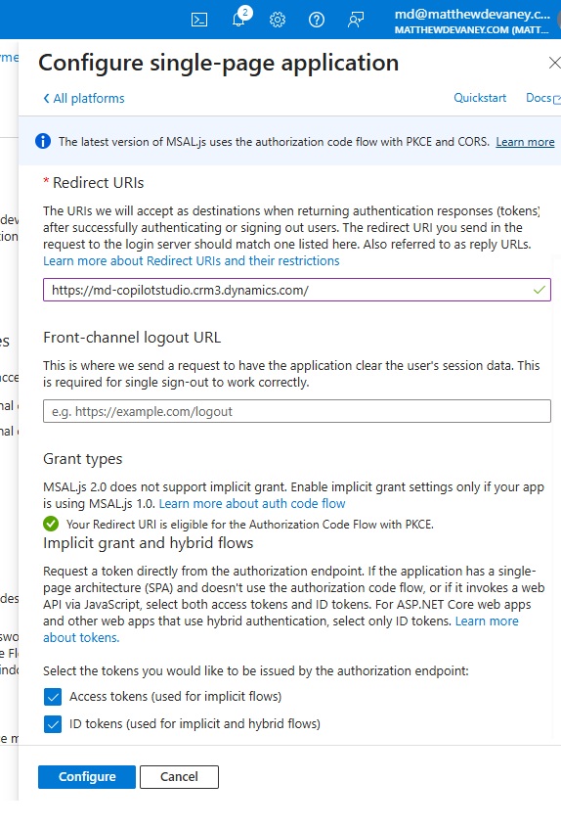Open Cloud Shell terminal icon

tap(198, 21)
